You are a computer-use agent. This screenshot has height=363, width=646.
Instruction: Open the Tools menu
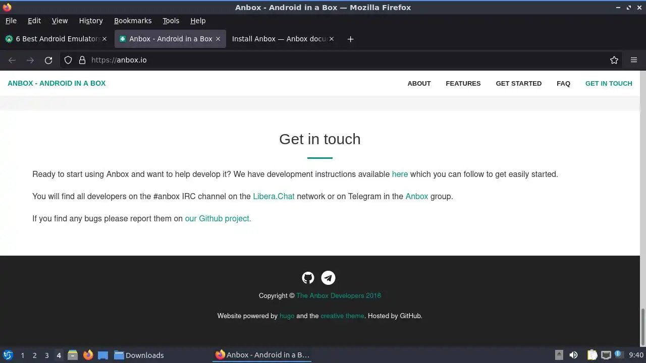tap(171, 21)
